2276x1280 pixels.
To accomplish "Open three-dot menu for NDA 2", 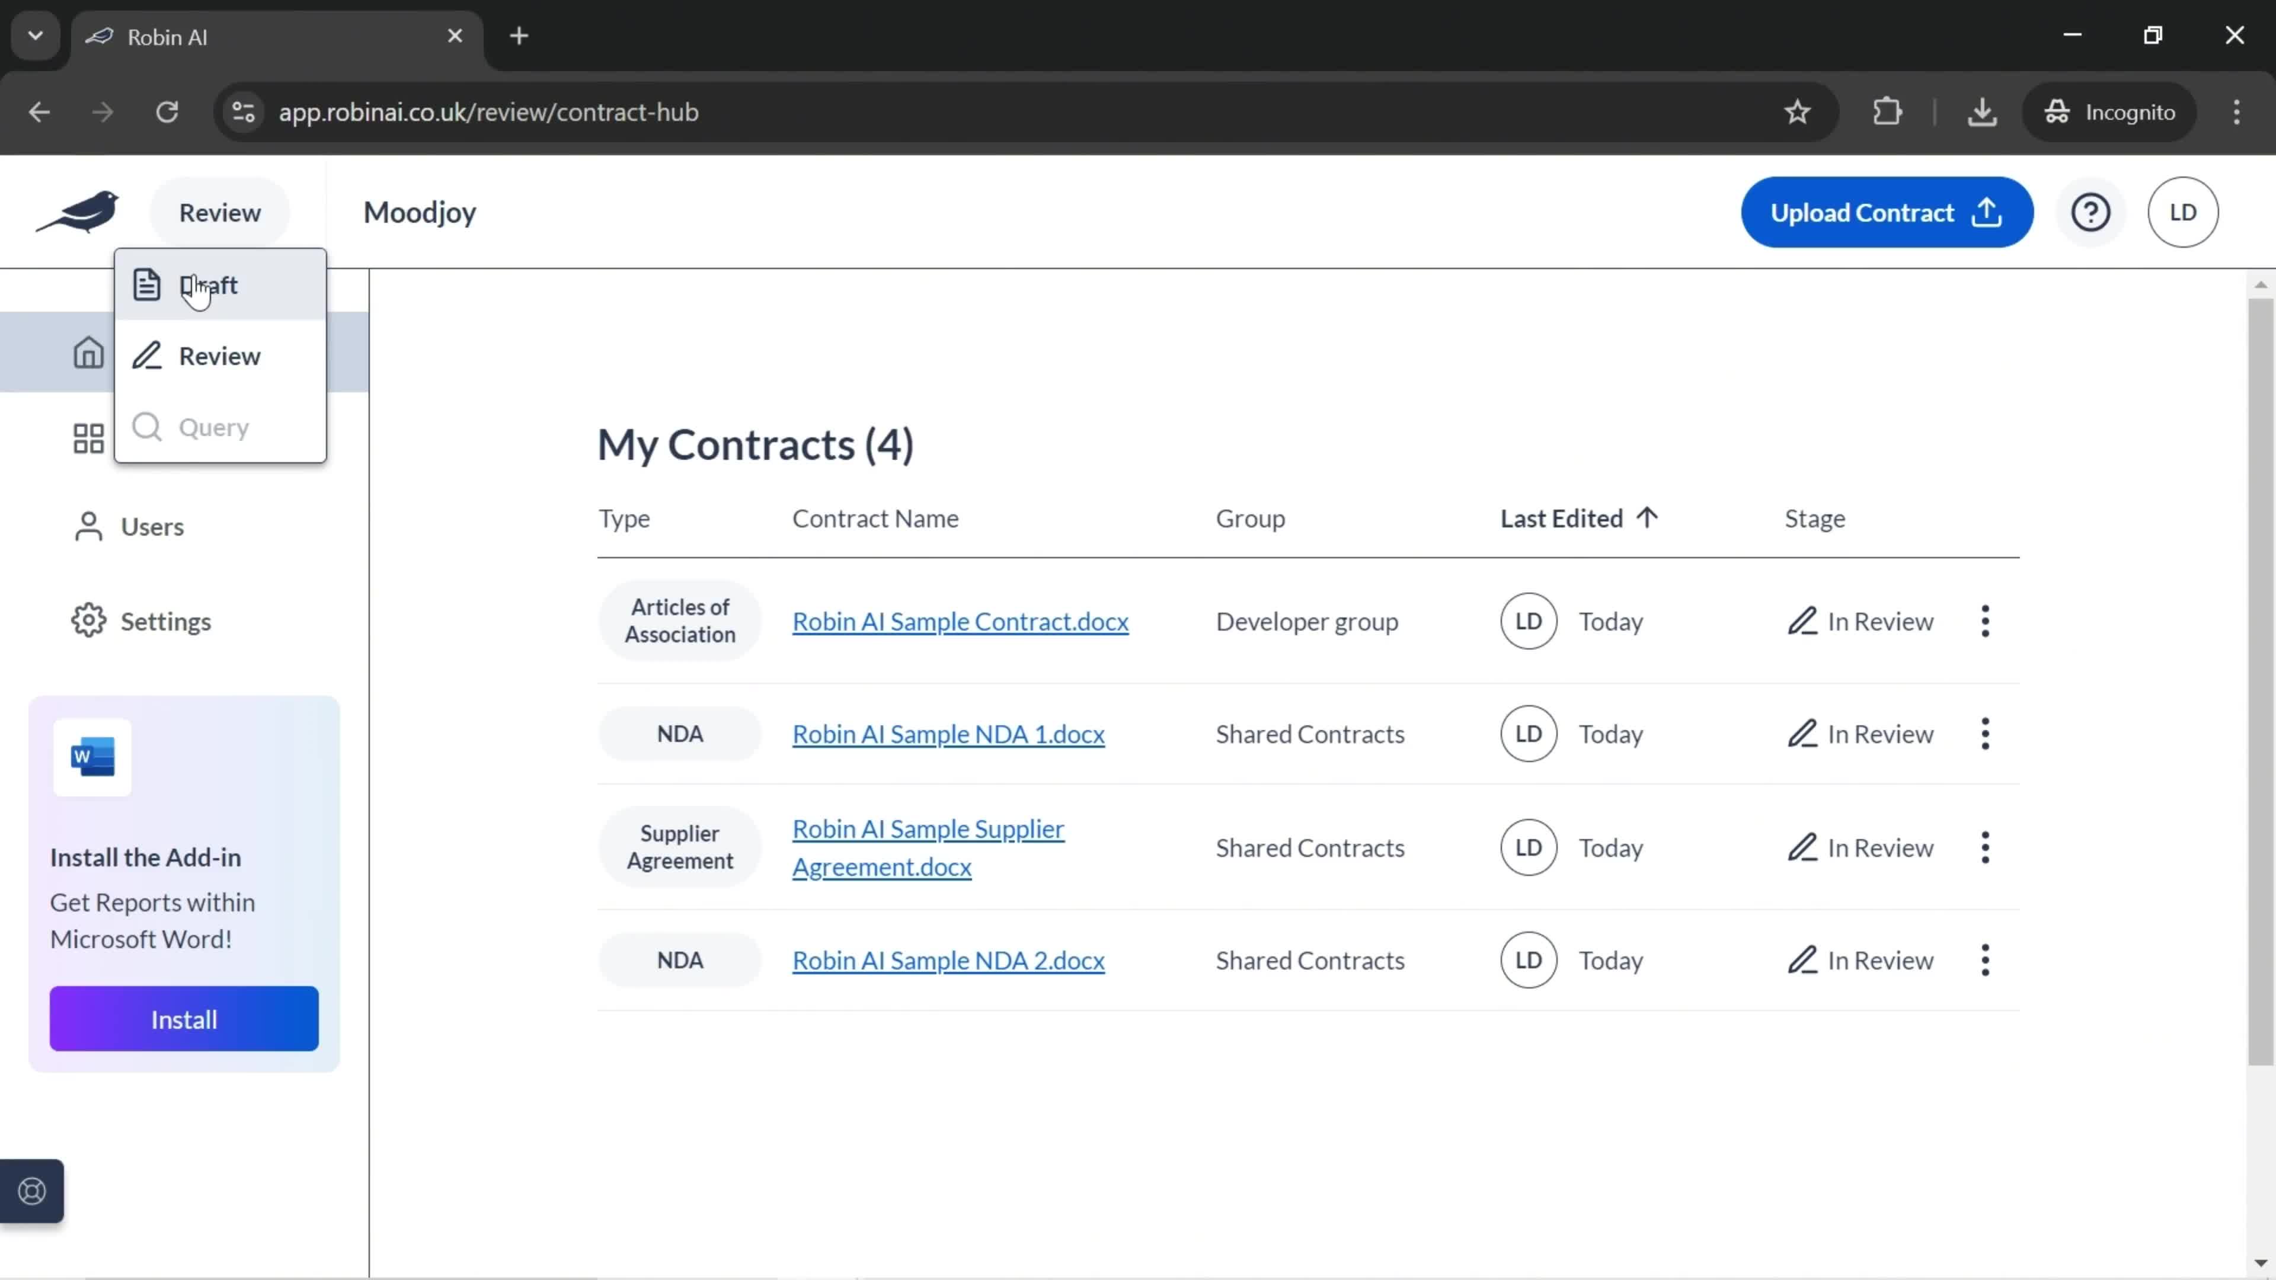I will pyautogui.click(x=1987, y=959).
